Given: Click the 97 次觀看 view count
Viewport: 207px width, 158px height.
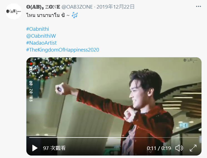Looking at the screenshot, I should 54,148.
